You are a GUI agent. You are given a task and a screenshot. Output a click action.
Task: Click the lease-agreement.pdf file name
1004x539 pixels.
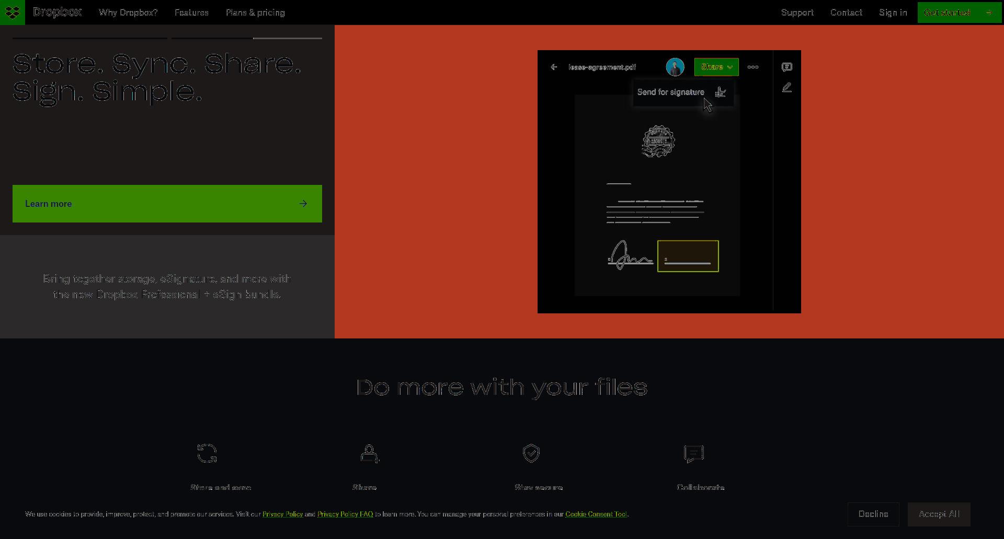602,67
